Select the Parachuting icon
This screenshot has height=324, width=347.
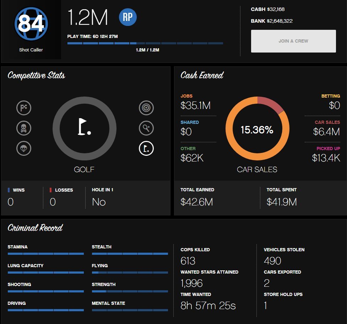click(x=24, y=148)
